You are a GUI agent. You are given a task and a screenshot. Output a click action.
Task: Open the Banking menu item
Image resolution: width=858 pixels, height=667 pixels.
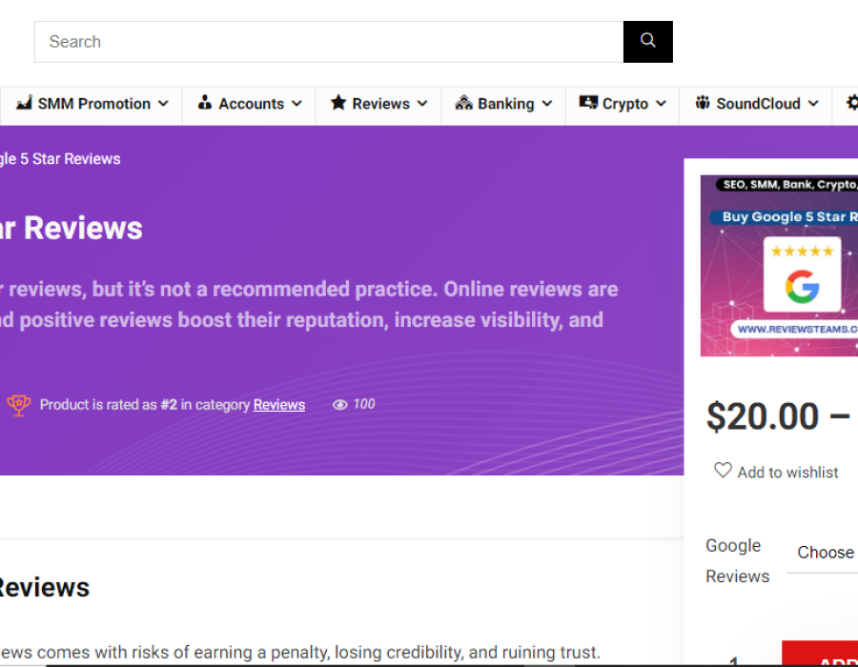pos(505,104)
